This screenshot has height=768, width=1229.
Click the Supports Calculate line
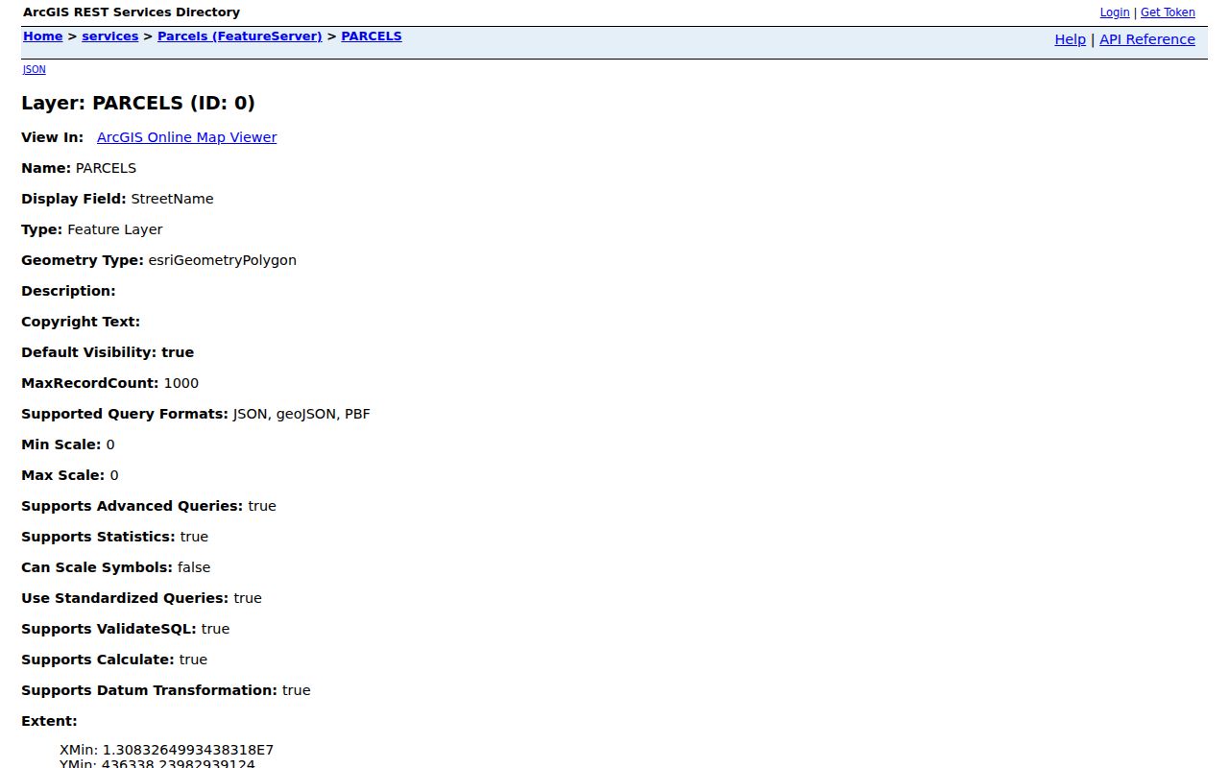pyautogui.click(x=114, y=660)
